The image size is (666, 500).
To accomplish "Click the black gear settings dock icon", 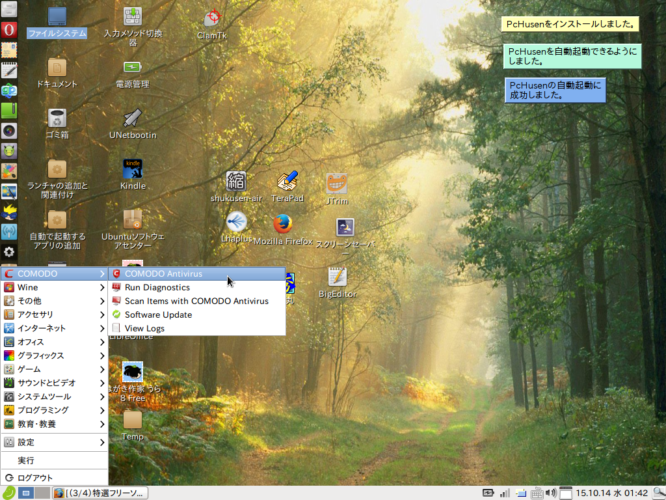I will click(9, 252).
